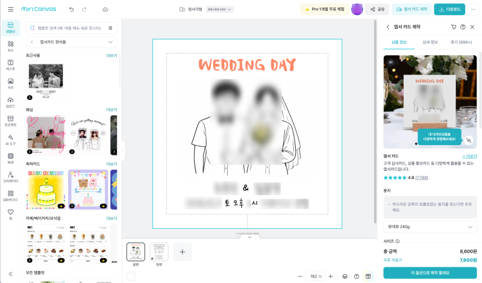Click the cloud save status icon

[x=105, y=9]
